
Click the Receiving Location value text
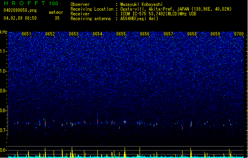tap(176, 9)
